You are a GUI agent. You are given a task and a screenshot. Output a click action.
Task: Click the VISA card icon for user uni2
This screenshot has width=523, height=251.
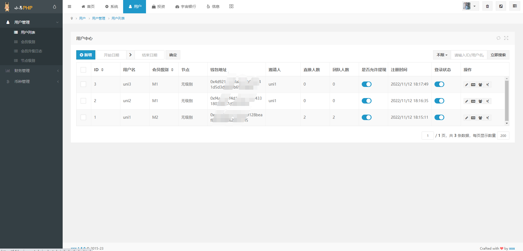pos(473,101)
